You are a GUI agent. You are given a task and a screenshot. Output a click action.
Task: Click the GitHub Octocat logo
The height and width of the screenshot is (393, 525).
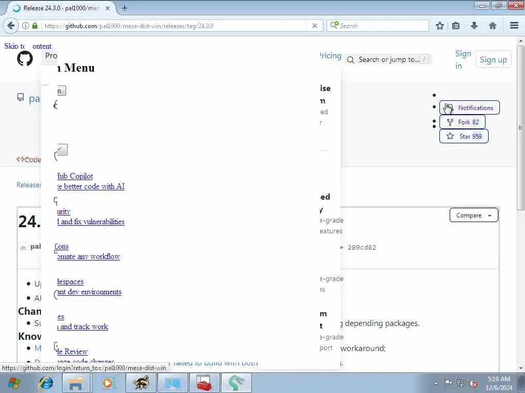tap(25, 58)
